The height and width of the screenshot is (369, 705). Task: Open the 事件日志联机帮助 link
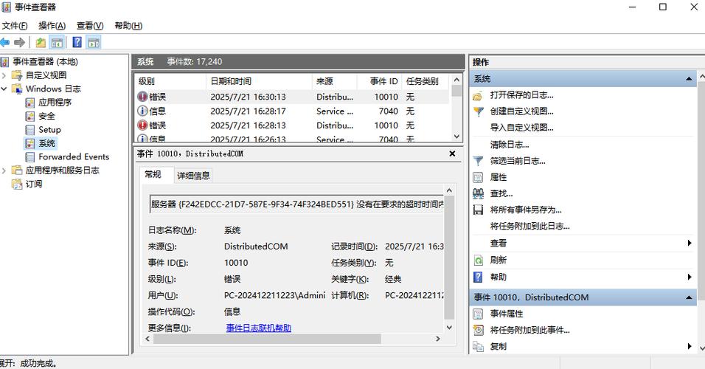pyautogui.click(x=259, y=328)
